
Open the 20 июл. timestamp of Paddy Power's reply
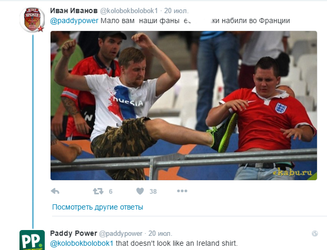click(160, 234)
